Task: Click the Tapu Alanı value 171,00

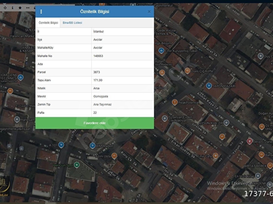Action: tap(98, 80)
